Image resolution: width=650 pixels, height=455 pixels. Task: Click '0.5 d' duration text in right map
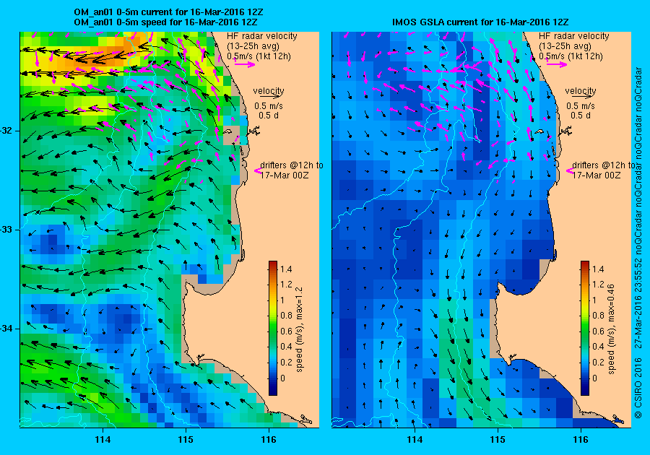(x=581, y=116)
